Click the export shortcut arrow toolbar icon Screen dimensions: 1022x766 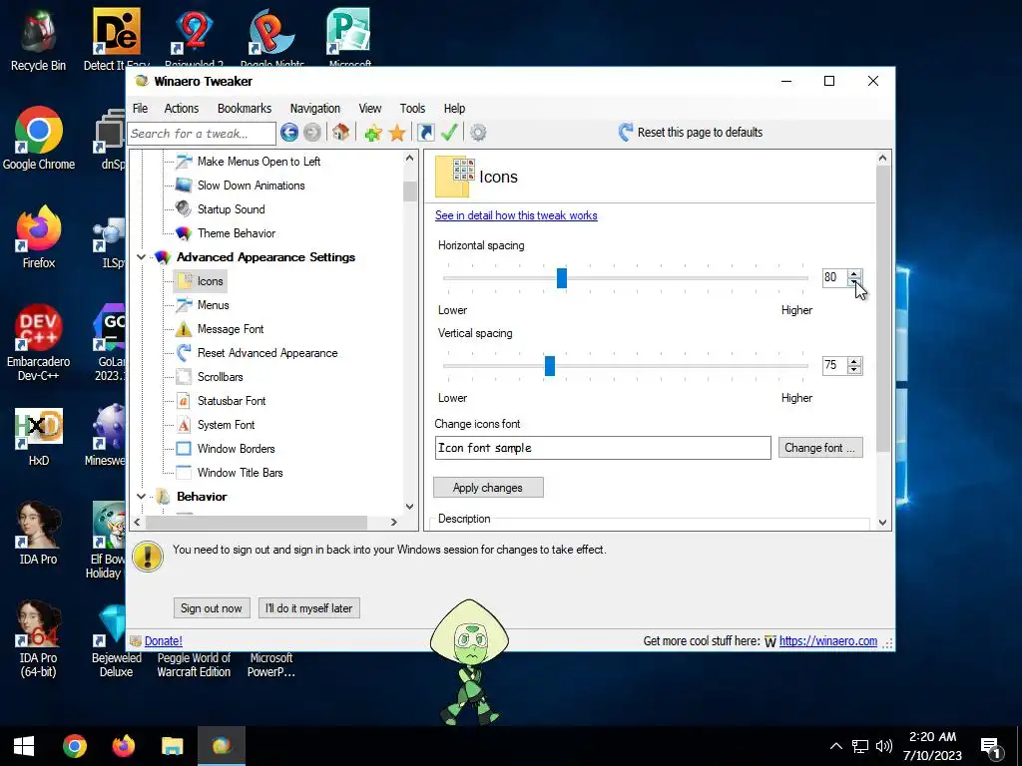(x=425, y=133)
